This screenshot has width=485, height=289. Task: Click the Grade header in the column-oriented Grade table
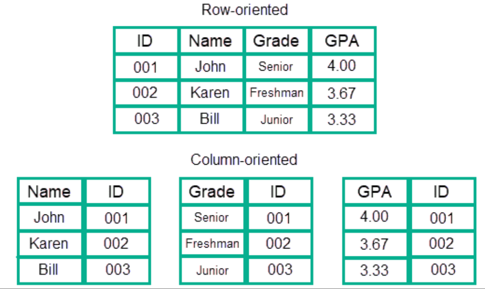(x=212, y=192)
